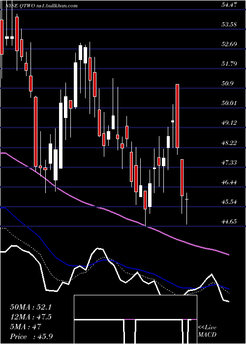Click the 54.47 price axis label
The image size is (246, 344).
point(229,4)
